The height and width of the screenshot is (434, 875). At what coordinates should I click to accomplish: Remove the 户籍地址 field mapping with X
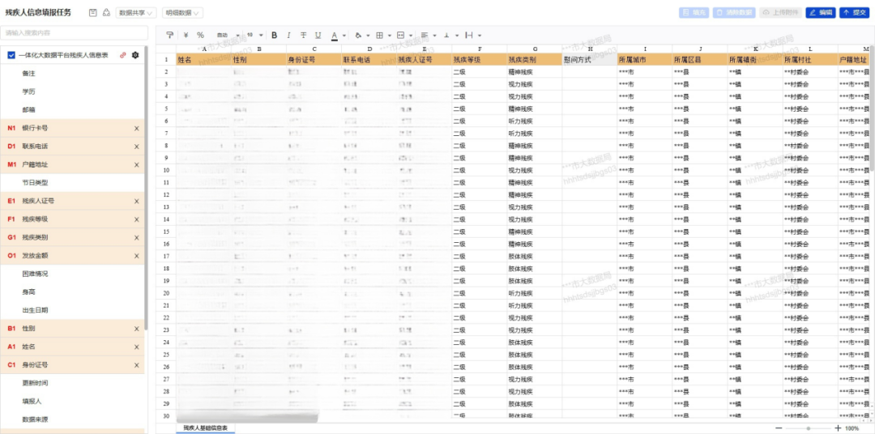[137, 164]
